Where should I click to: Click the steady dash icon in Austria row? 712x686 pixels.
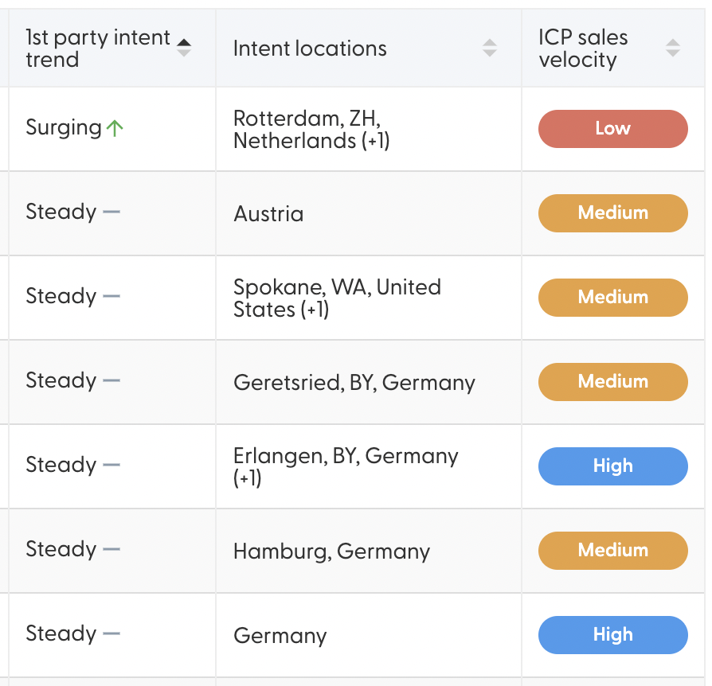[x=111, y=212]
